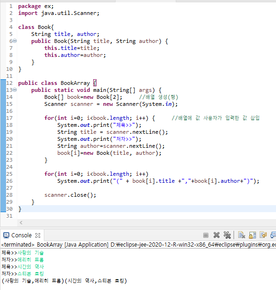Image resolution: width=276 pixels, height=290 pixels.
Task: Click 'Scanner scanner = new Scanner(System.in);' line
Action: point(111,104)
